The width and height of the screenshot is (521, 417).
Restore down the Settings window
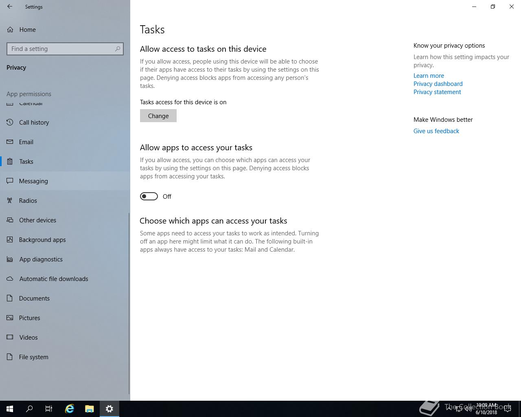click(493, 7)
